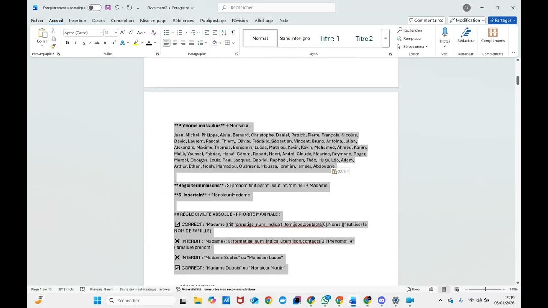The height and width of the screenshot is (308, 548).
Task: Open the font name Aptos (Corps) dropdown
Action: tap(101, 33)
